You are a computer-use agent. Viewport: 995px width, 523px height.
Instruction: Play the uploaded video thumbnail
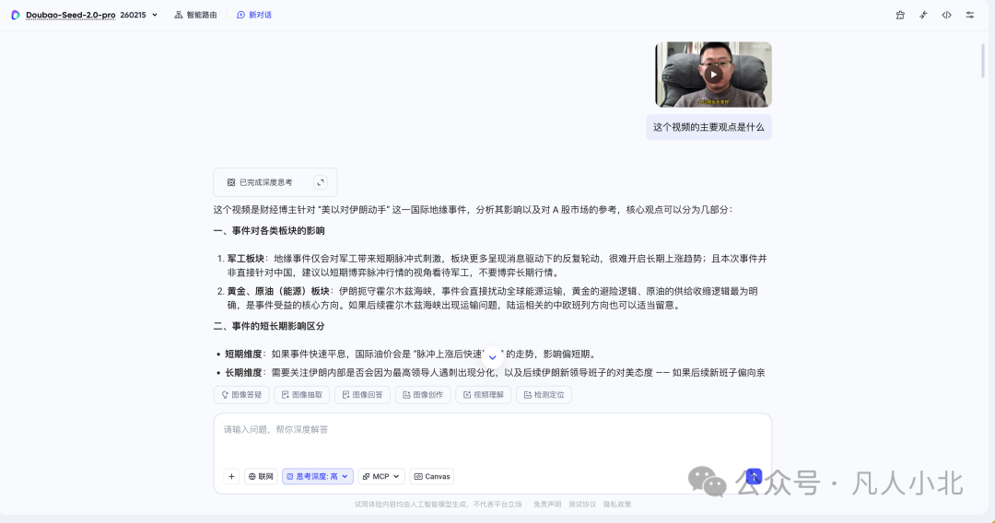point(713,75)
